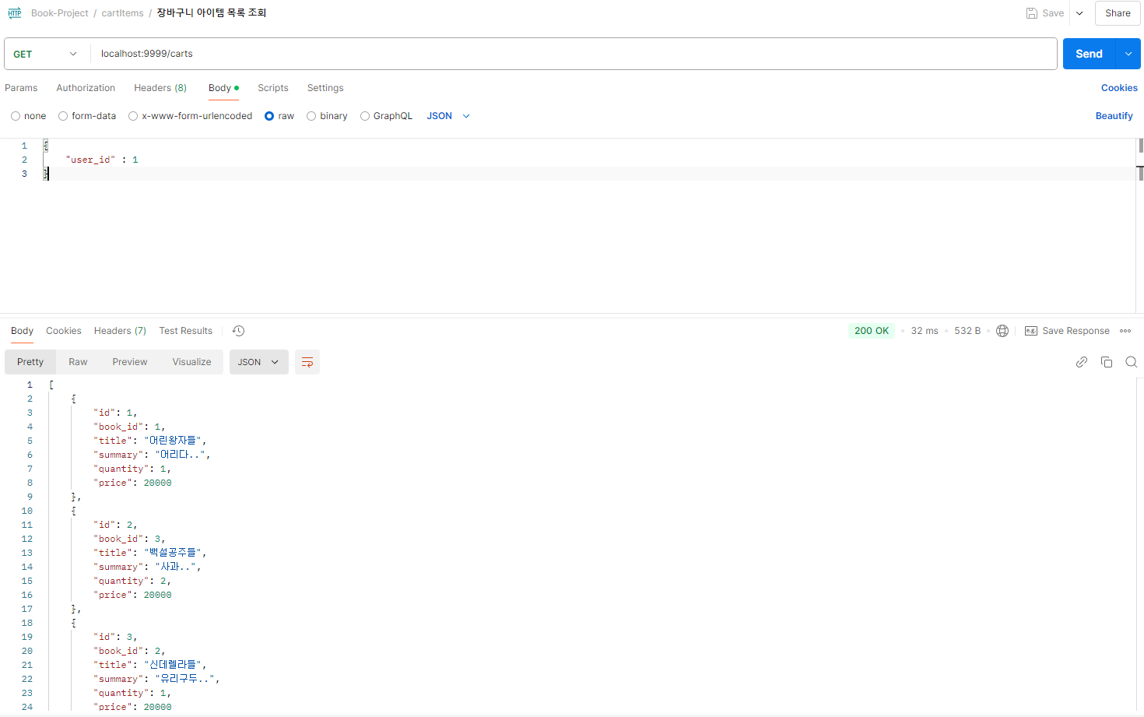This screenshot has width=1144, height=717.
Task: Select the none body type
Action: point(29,116)
